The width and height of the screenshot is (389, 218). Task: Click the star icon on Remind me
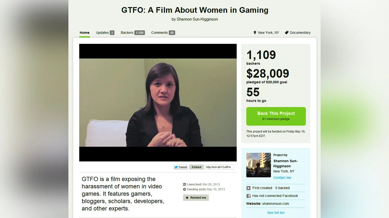point(187,198)
